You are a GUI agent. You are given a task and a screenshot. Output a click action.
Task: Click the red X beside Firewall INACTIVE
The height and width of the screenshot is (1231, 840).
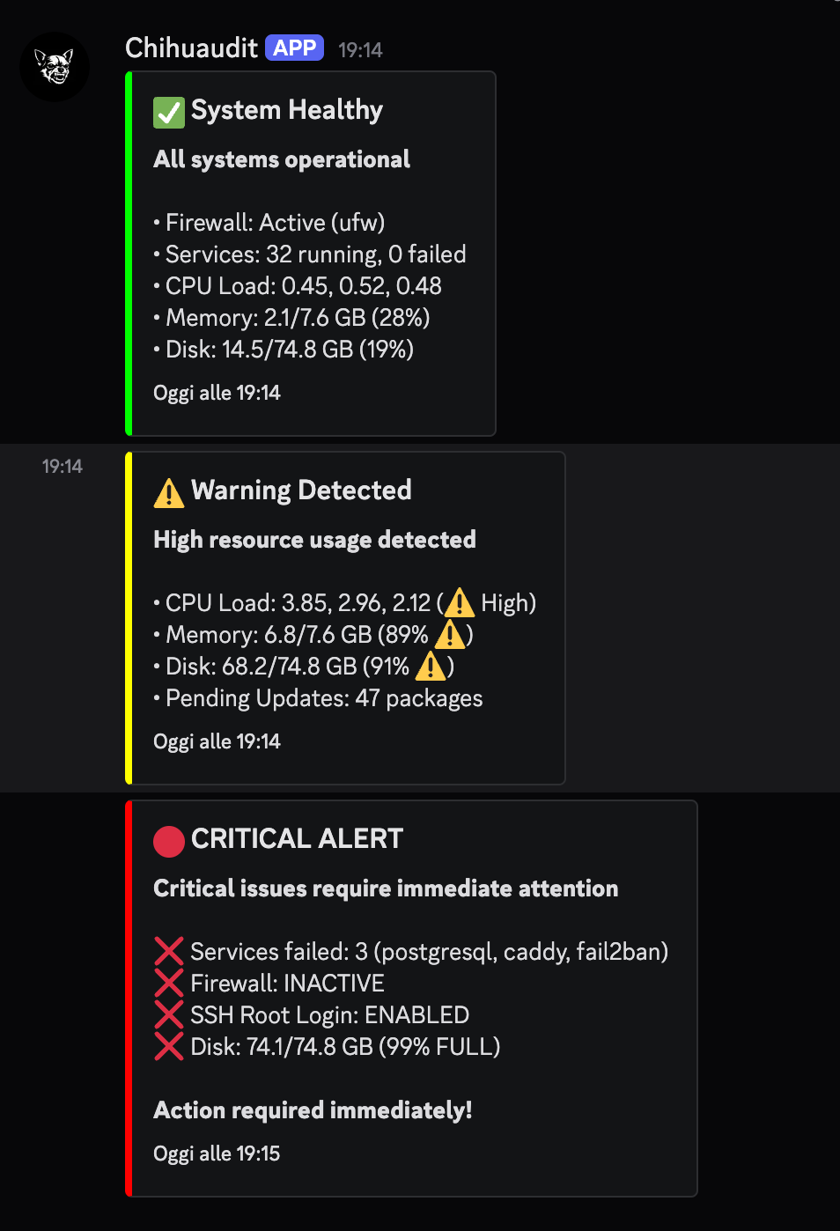168,983
